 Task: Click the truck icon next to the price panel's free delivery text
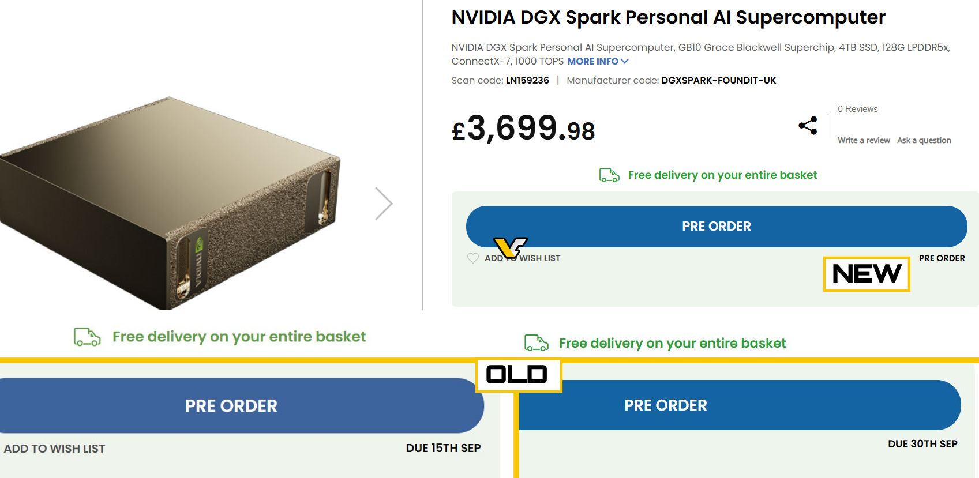pos(609,175)
